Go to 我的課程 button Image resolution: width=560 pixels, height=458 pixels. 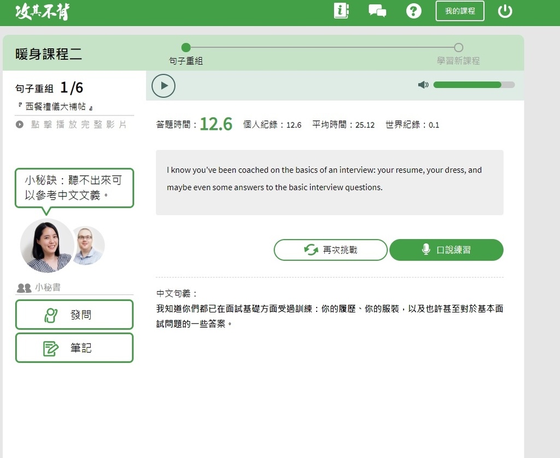click(459, 11)
